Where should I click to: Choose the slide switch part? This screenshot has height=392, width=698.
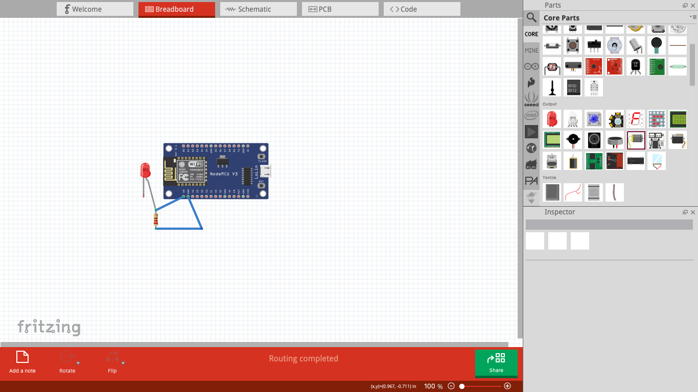tap(594, 45)
